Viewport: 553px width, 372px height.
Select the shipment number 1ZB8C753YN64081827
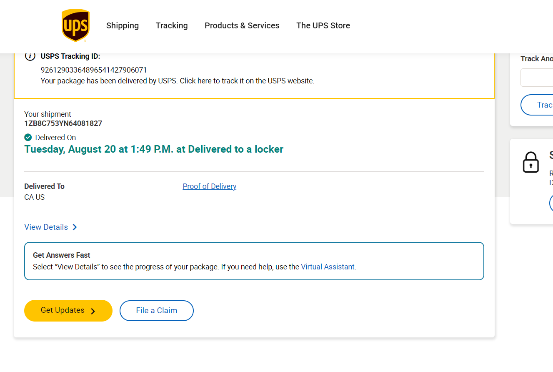click(x=63, y=123)
